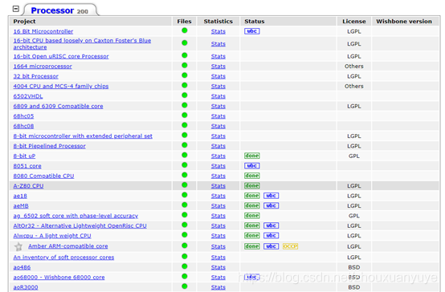Open the aoR3000 project link

click(x=26, y=287)
